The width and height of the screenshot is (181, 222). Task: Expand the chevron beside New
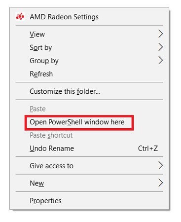pyautogui.click(x=161, y=183)
